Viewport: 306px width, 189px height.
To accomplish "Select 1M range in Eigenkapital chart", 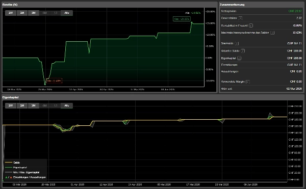I will click(x=22, y=105).
